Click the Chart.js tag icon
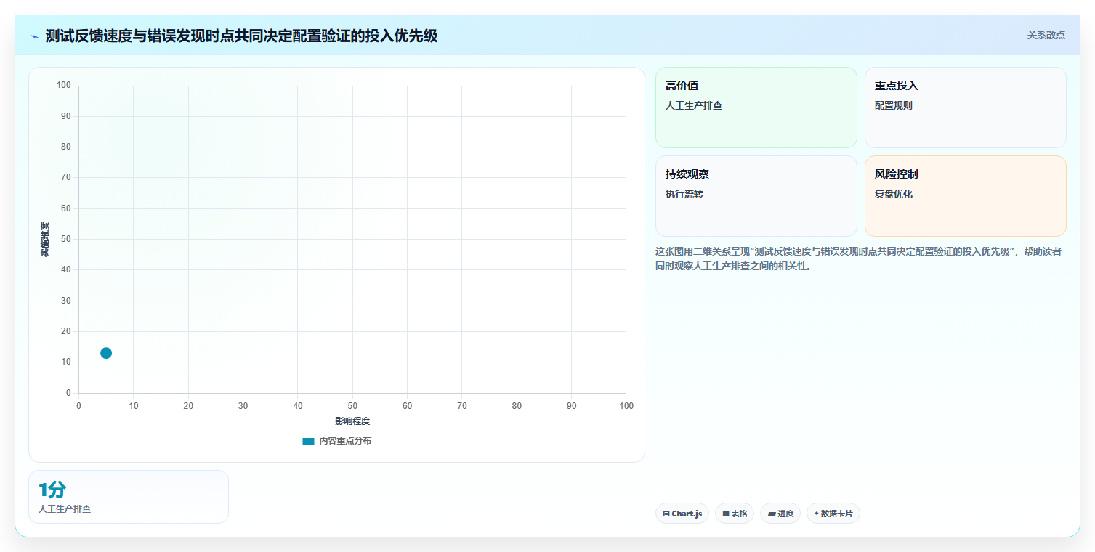Viewport: 1095px width, 552px height. (x=666, y=514)
